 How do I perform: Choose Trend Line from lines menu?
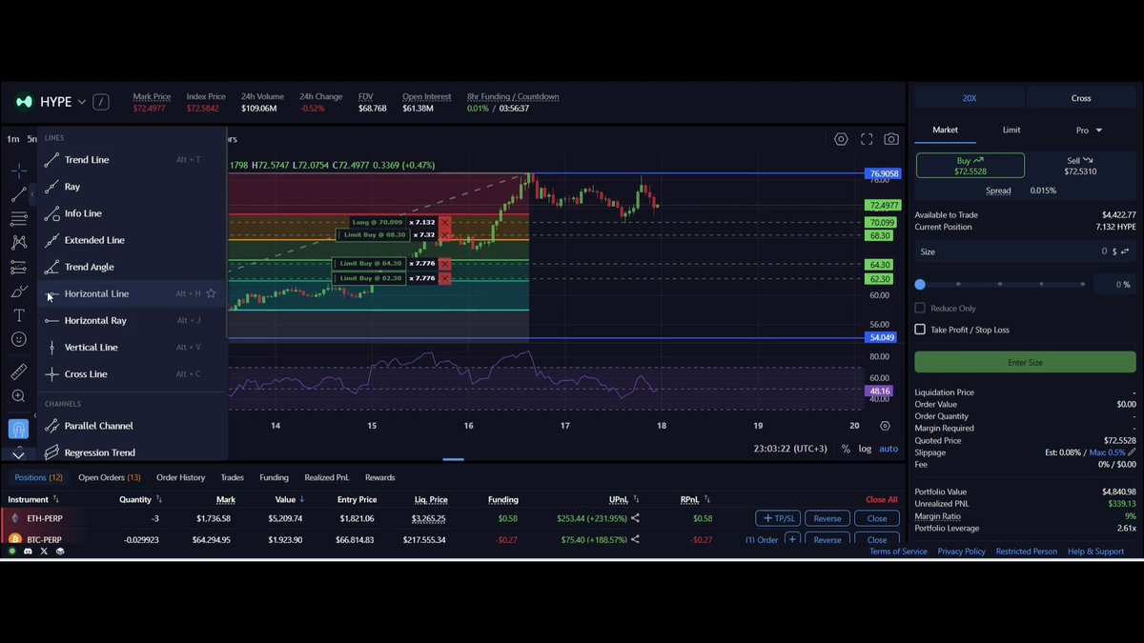tap(132, 160)
